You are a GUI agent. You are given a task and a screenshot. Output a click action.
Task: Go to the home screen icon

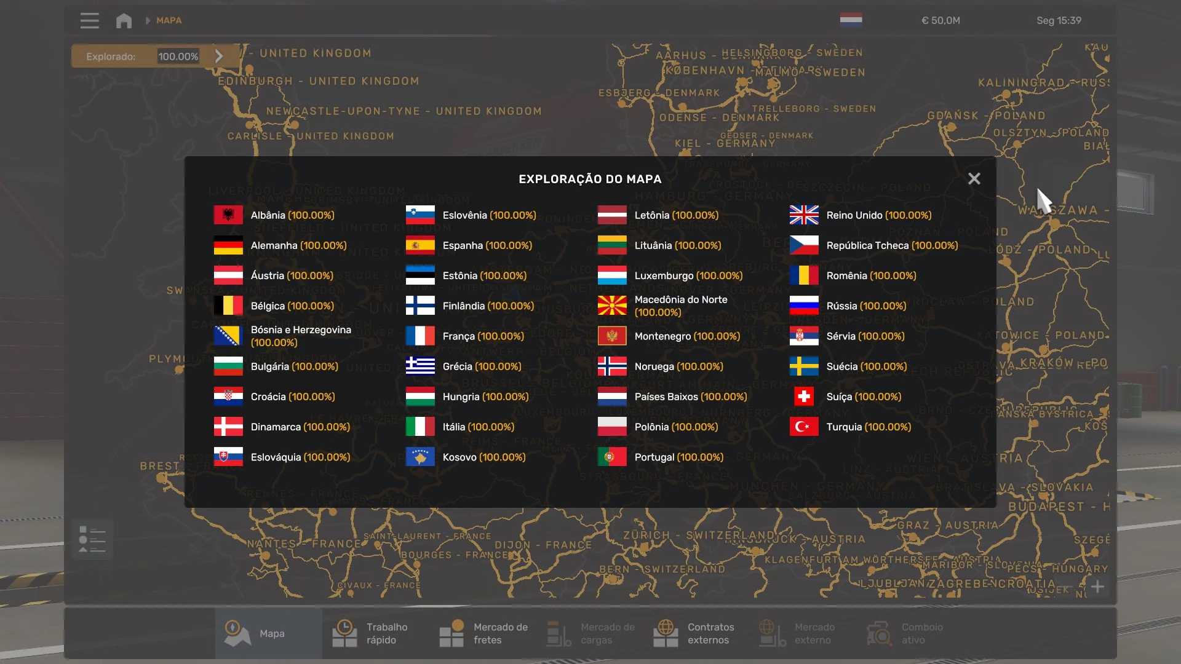click(124, 20)
